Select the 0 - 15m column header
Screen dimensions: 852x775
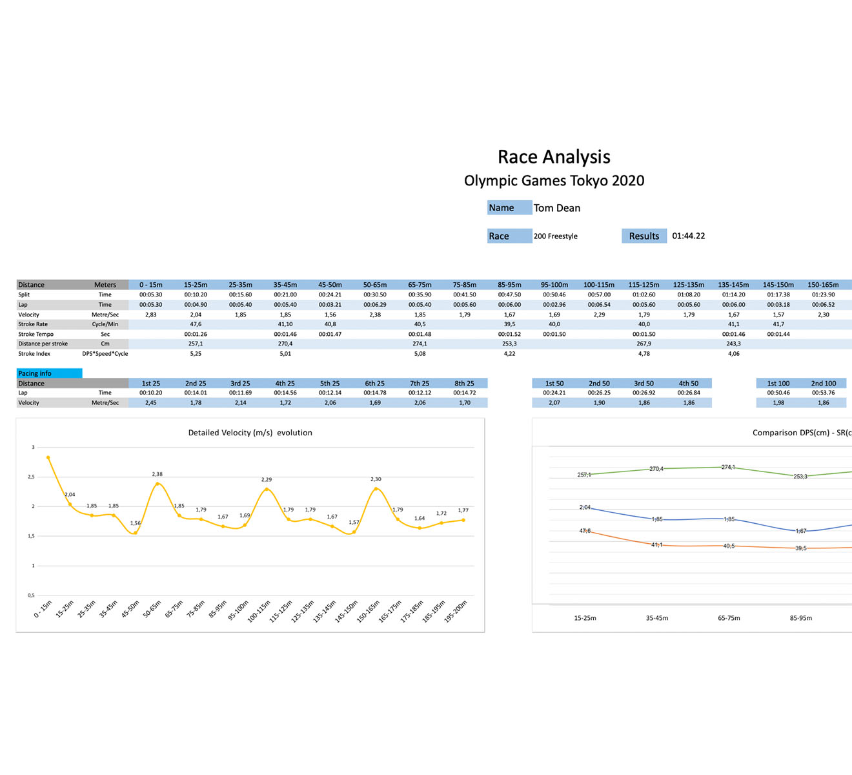(150, 285)
